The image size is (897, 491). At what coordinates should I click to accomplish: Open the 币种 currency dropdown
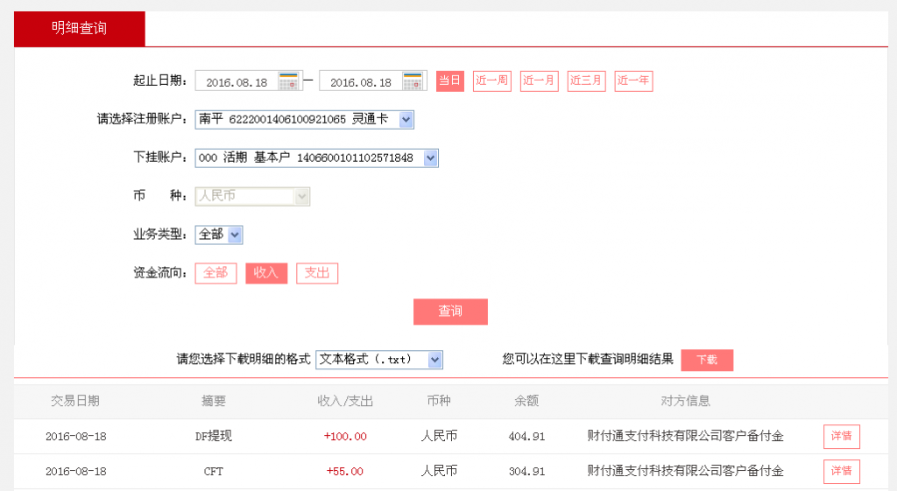(x=252, y=196)
